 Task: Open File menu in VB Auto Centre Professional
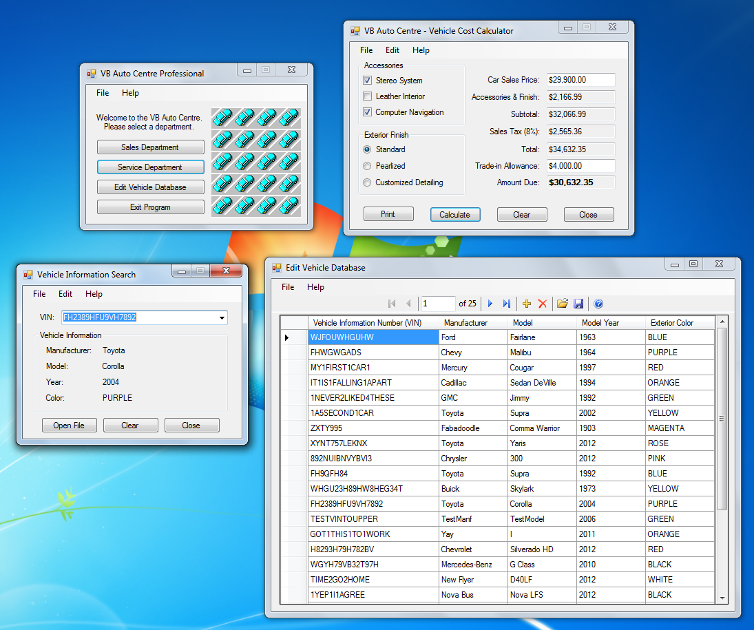103,93
